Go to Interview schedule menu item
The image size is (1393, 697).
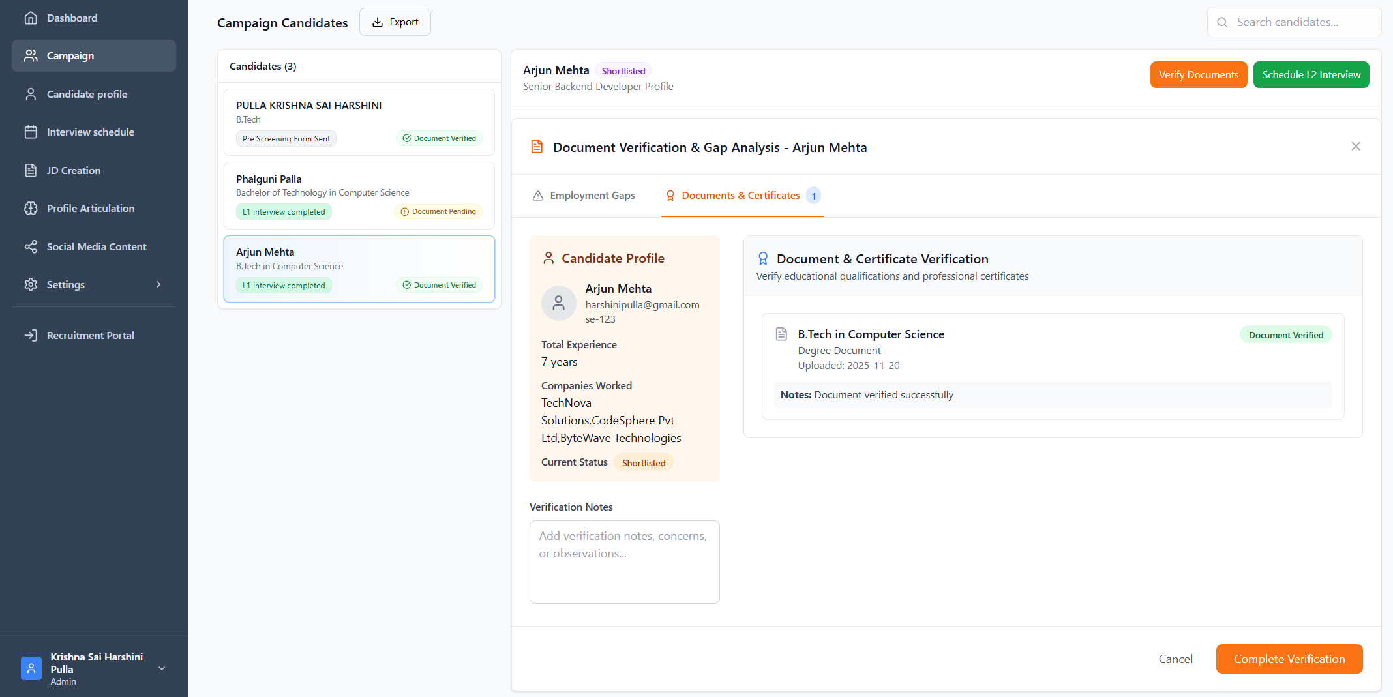coord(94,132)
